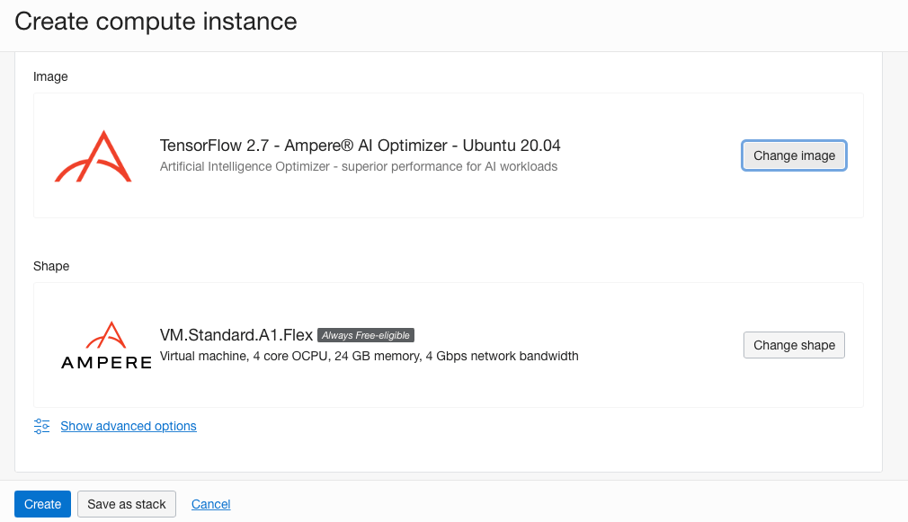The width and height of the screenshot is (908, 522).
Task: Click the red A emblem above AMPERE text
Action: pyautogui.click(x=106, y=332)
